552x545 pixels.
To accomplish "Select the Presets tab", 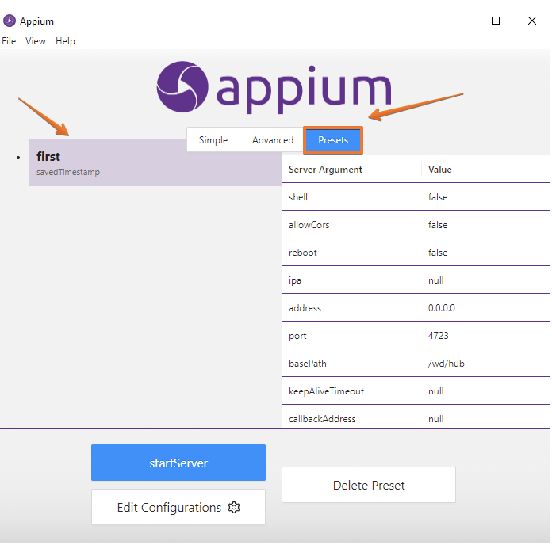I will coord(333,140).
